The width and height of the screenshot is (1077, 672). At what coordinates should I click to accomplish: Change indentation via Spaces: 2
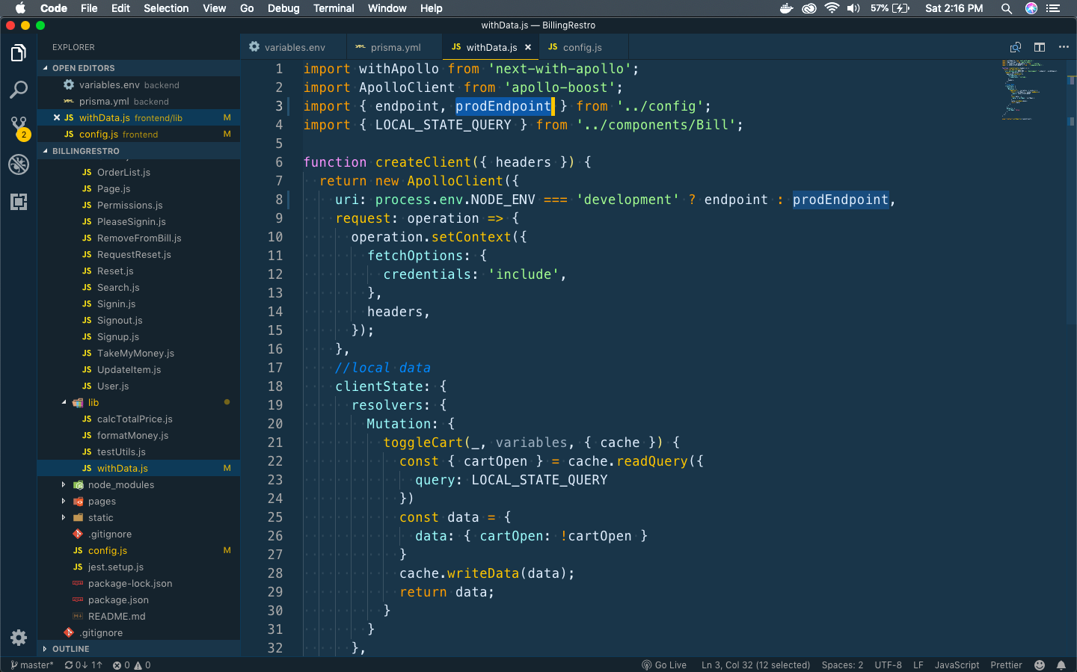click(842, 665)
